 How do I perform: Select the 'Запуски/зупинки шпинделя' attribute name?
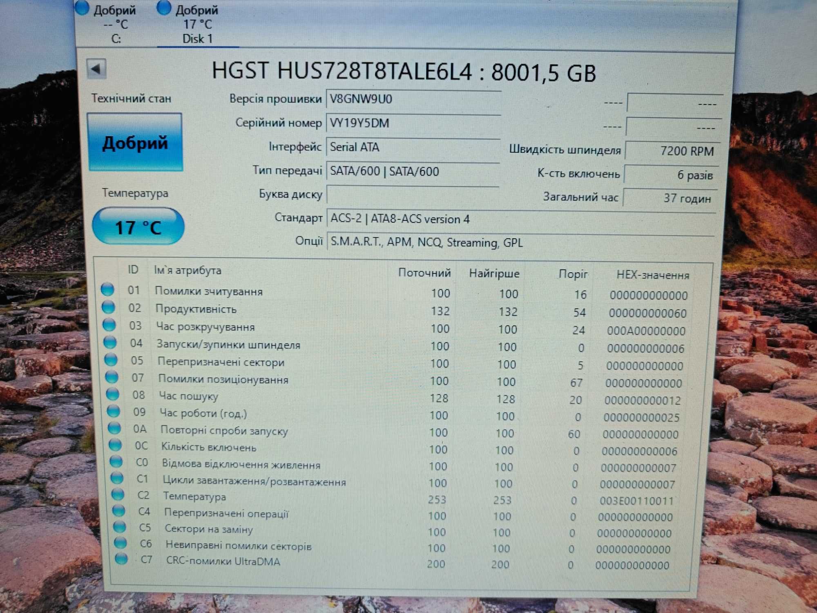(x=229, y=345)
